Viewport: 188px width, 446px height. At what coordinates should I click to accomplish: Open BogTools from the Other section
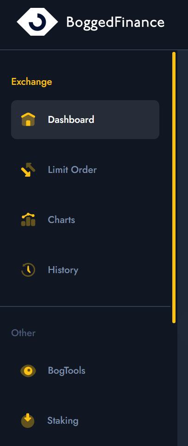[67, 370]
